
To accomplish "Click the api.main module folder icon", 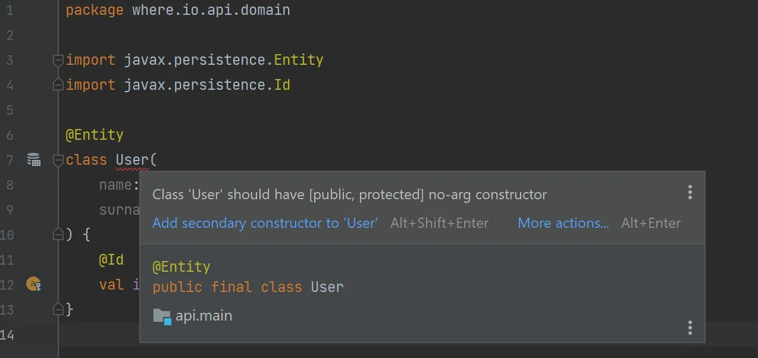I will [162, 316].
